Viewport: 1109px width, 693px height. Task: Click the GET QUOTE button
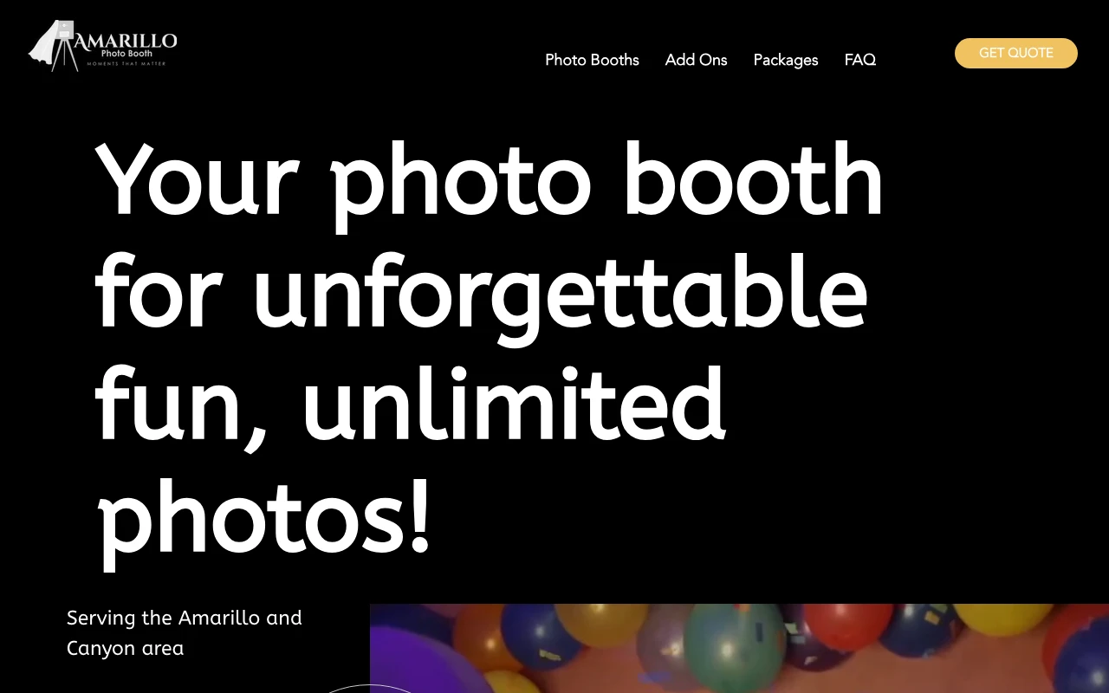tap(1016, 53)
